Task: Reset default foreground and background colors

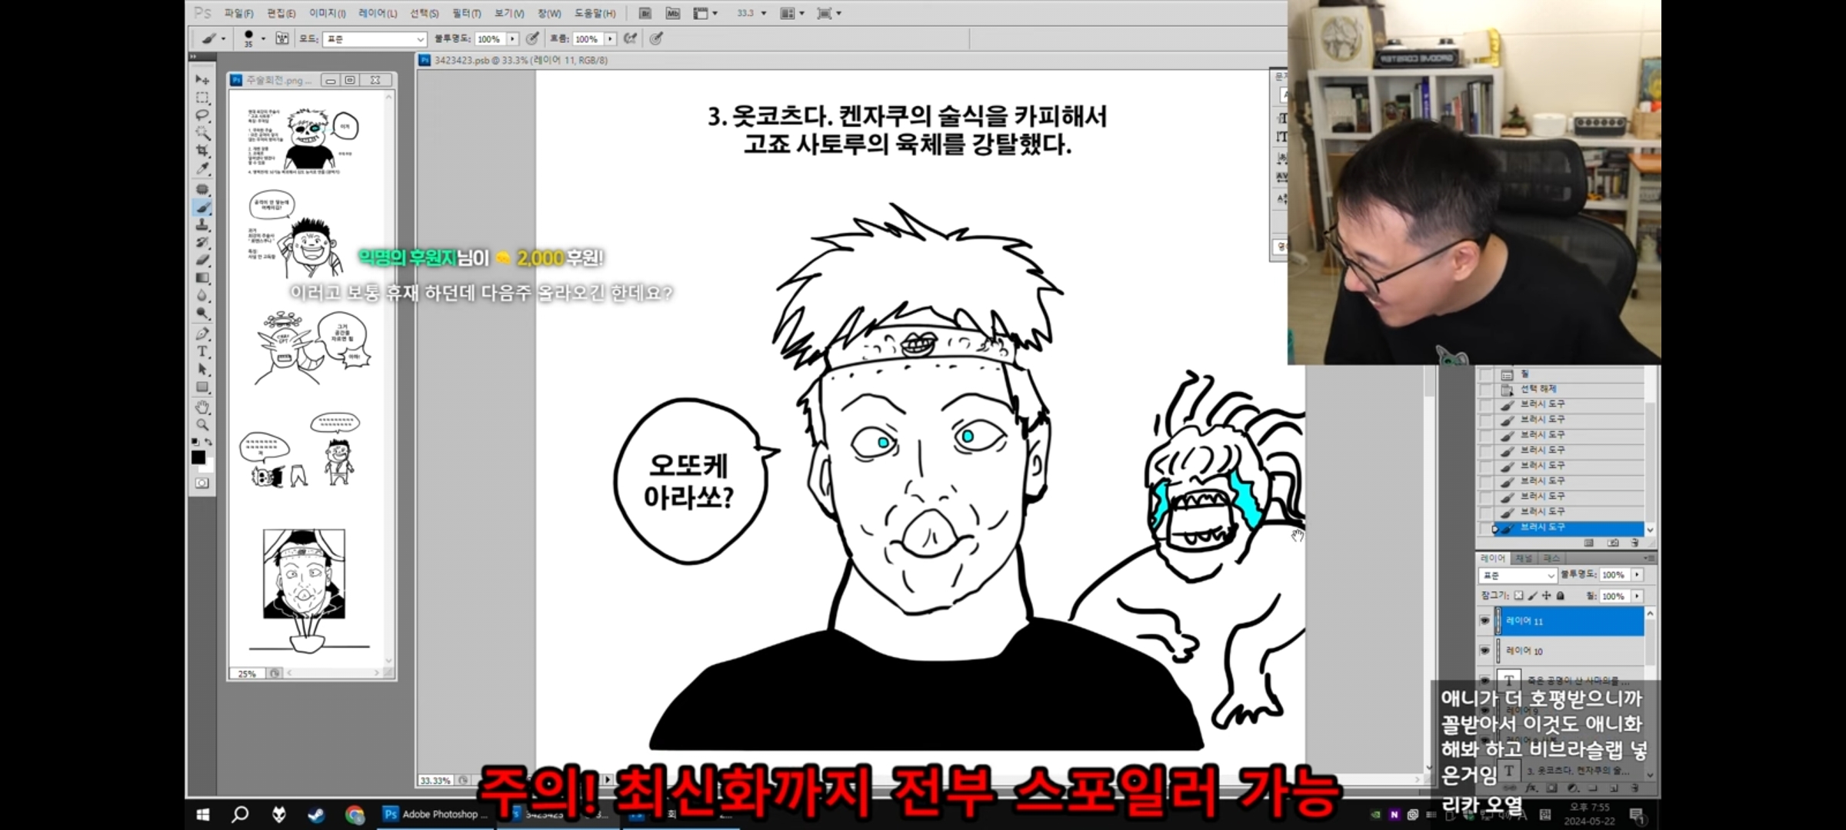Action: pyautogui.click(x=195, y=442)
